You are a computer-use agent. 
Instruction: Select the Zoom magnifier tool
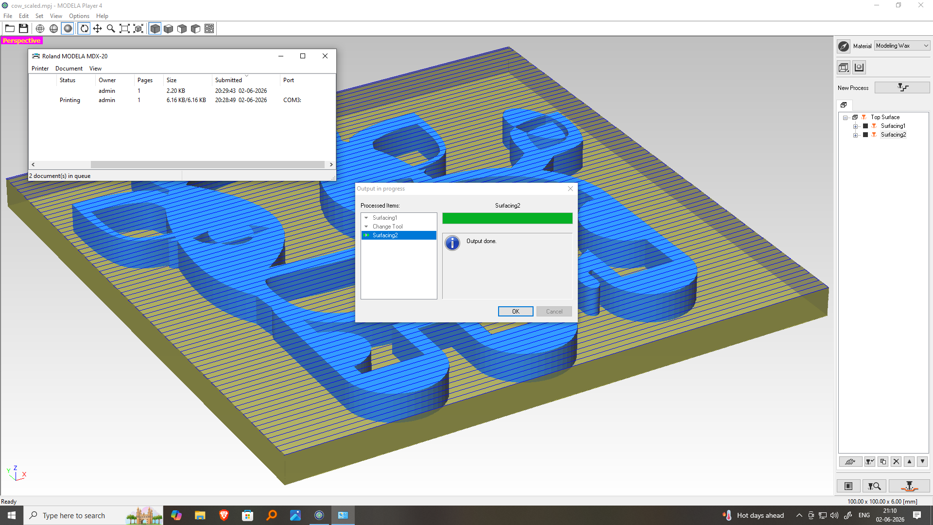click(x=111, y=29)
